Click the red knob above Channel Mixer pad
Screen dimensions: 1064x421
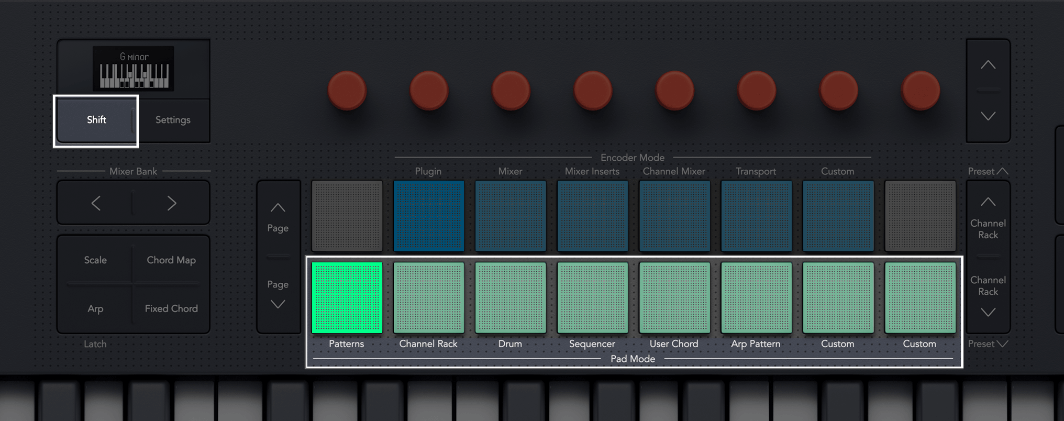675,91
